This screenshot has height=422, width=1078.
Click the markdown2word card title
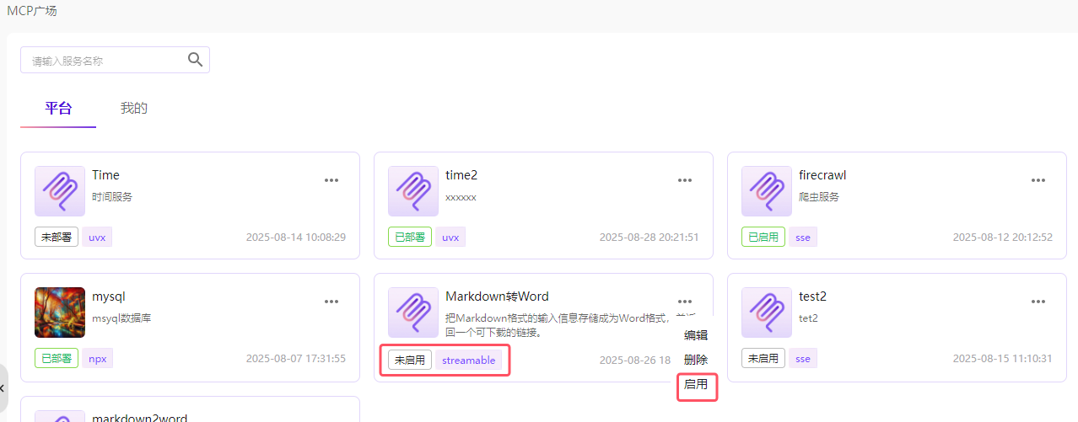(x=139, y=418)
